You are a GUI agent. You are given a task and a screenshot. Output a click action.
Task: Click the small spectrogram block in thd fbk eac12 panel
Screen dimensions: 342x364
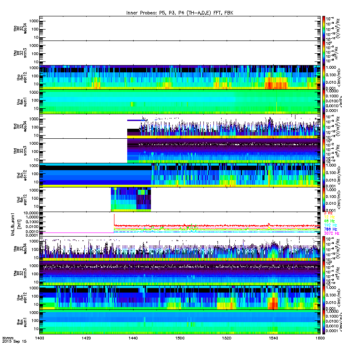pyautogui.click(x=131, y=199)
